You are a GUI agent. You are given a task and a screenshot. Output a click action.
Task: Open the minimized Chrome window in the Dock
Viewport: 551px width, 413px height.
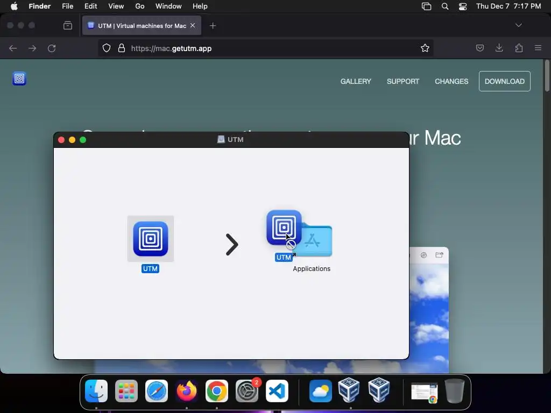(425, 392)
